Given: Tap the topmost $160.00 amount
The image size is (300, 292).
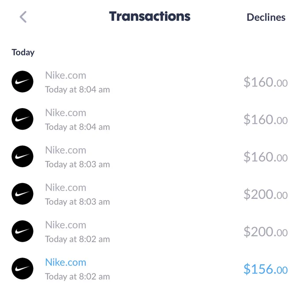Looking at the screenshot, I should click(x=266, y=82).
